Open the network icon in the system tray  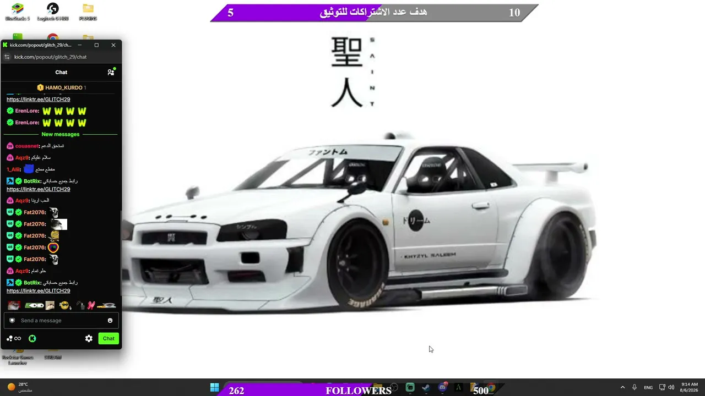point(662,388)
